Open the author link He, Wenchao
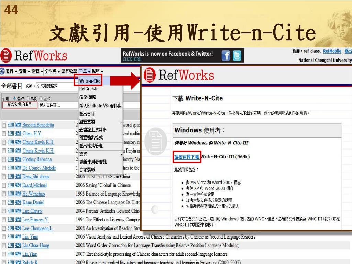This screenshot has height=264, width=352. [x=34, y=194]
